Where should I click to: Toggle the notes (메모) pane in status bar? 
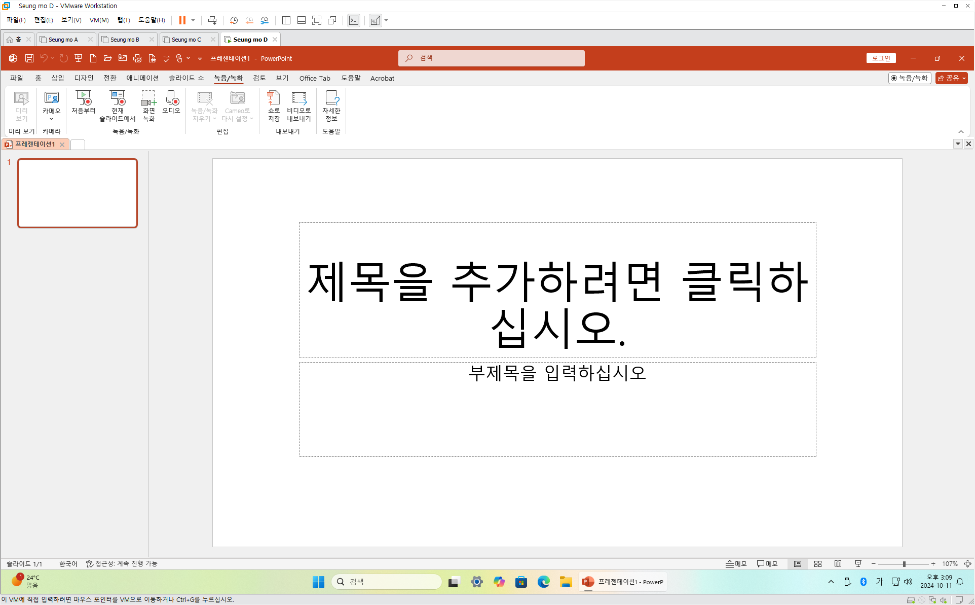736,563
